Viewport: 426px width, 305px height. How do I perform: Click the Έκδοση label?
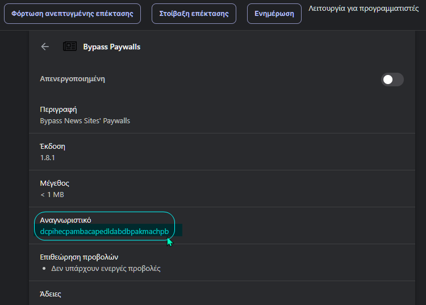(52, 147)
